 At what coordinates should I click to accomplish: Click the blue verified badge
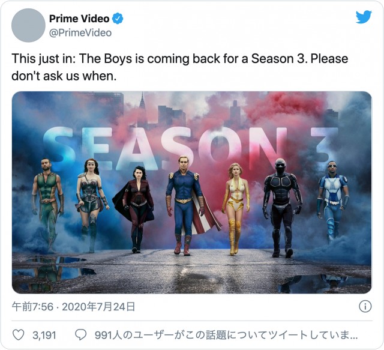point(118,19)
